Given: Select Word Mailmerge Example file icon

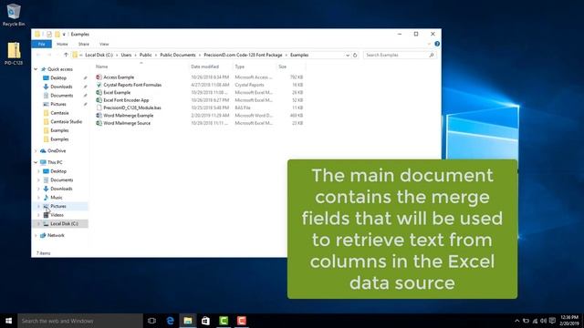Looking at the screenshot, I should coord(99,116).
